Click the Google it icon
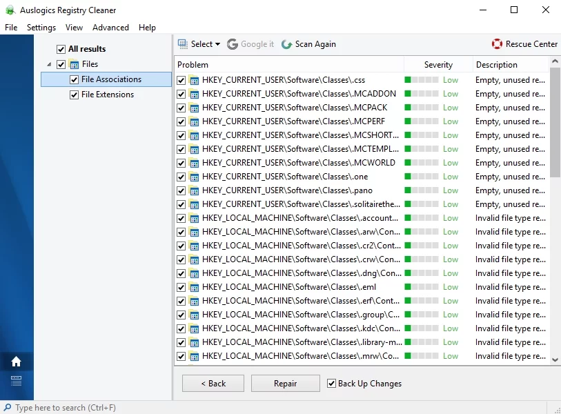Viewport: 561px width, 414px height. [233, 44]
